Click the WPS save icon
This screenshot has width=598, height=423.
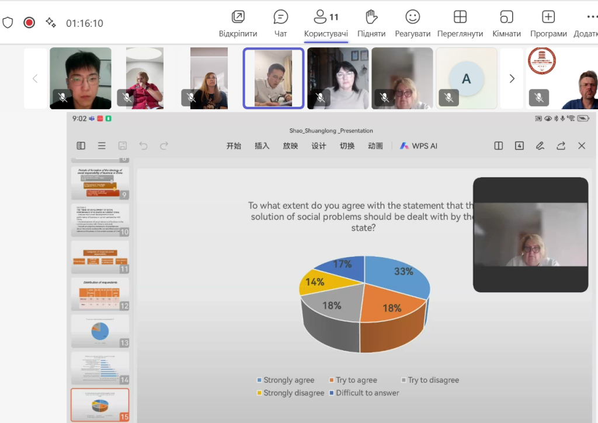pyautogui.click(x=123, y=146)
